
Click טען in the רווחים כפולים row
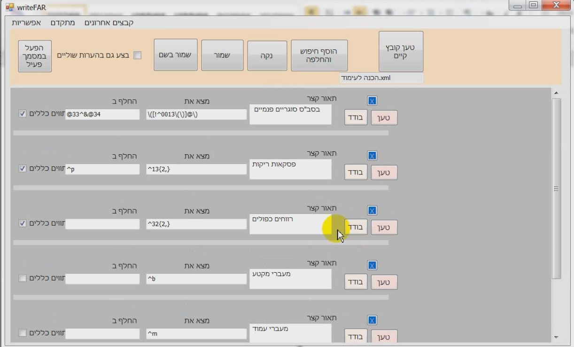(x=384, y=228)
